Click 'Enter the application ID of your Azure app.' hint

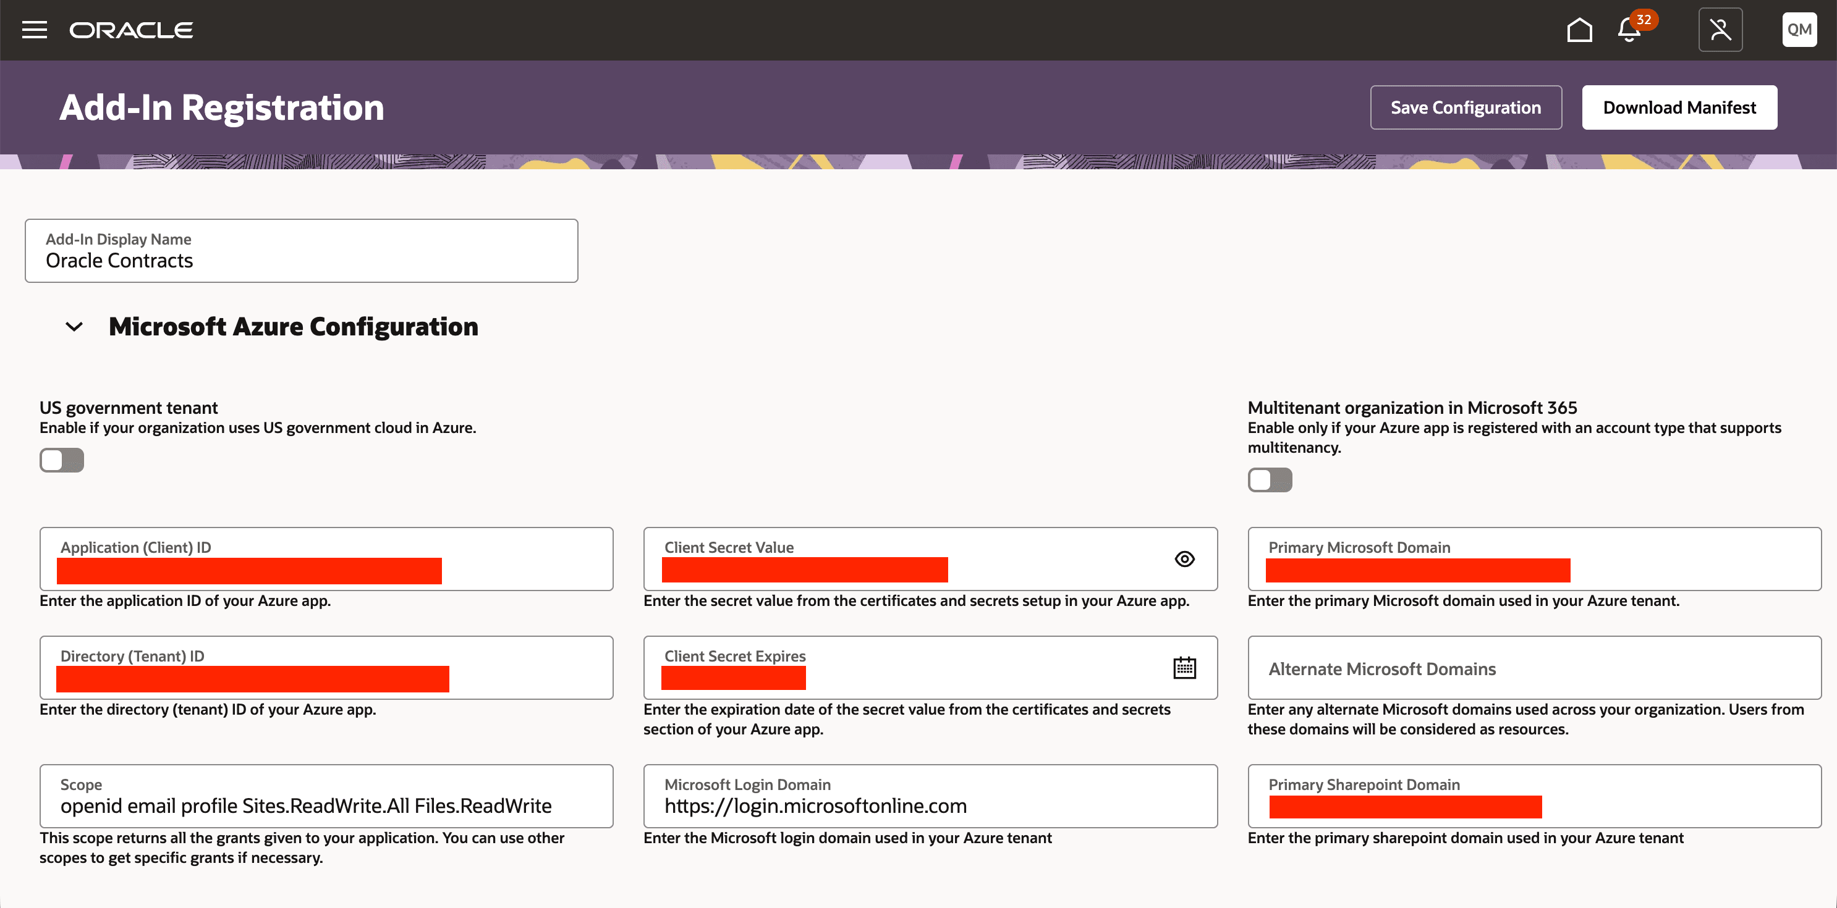click(185, 601)
